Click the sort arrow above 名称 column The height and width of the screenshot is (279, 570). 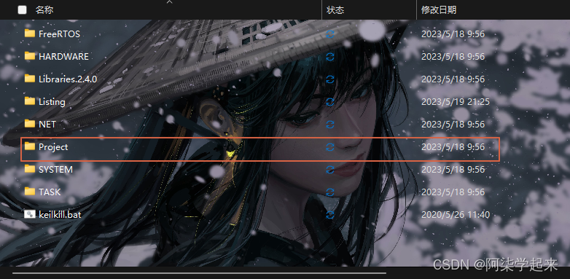tap(169, 1)
